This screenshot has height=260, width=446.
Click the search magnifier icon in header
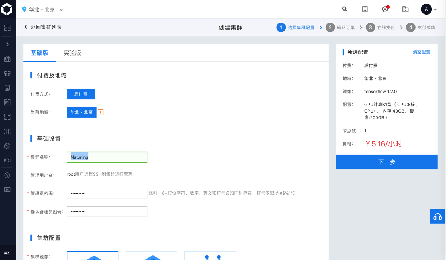point(344,9)
